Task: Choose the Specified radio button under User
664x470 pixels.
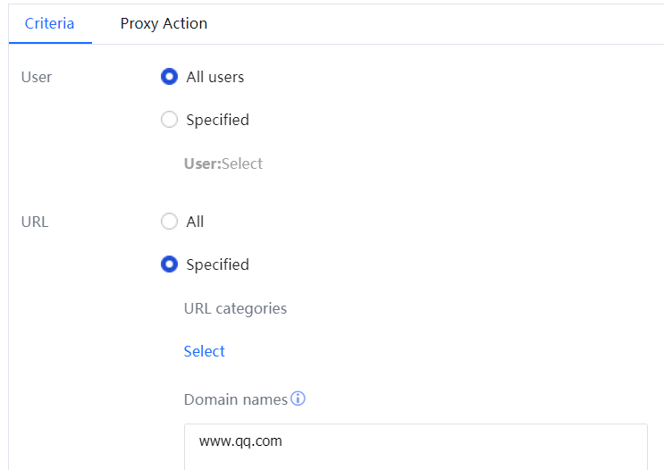Action: pyautogui.click(x=169, y=120)
